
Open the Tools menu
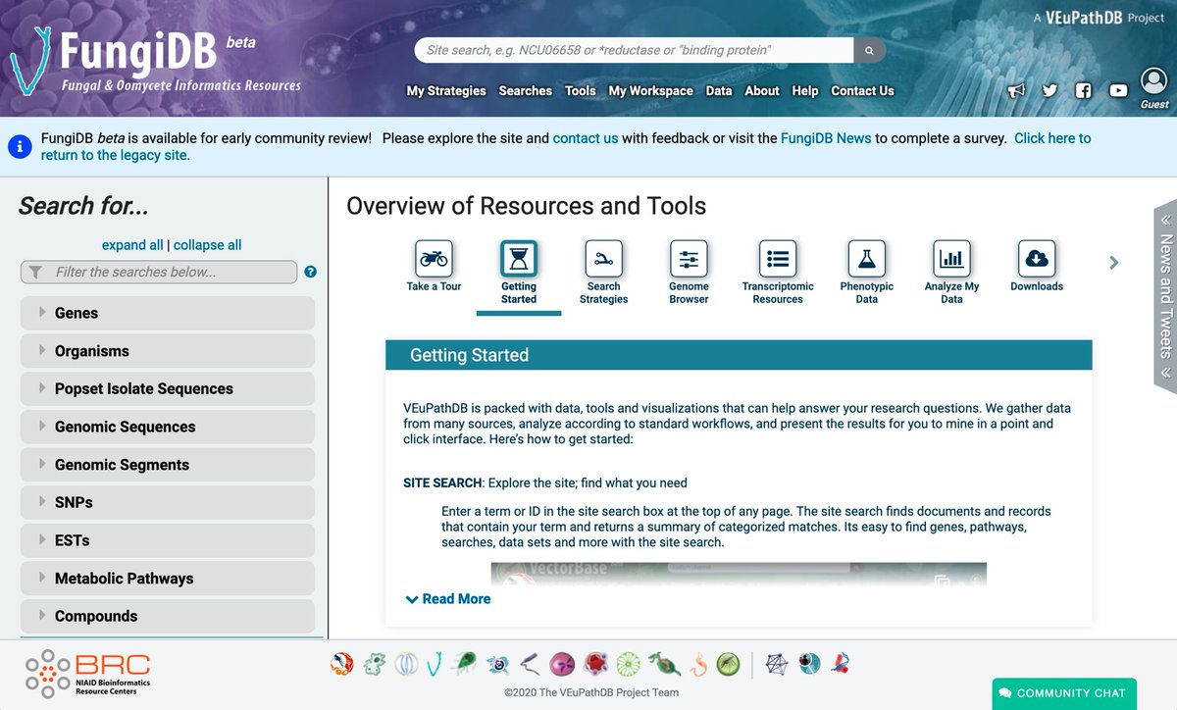tap(581, 90)
